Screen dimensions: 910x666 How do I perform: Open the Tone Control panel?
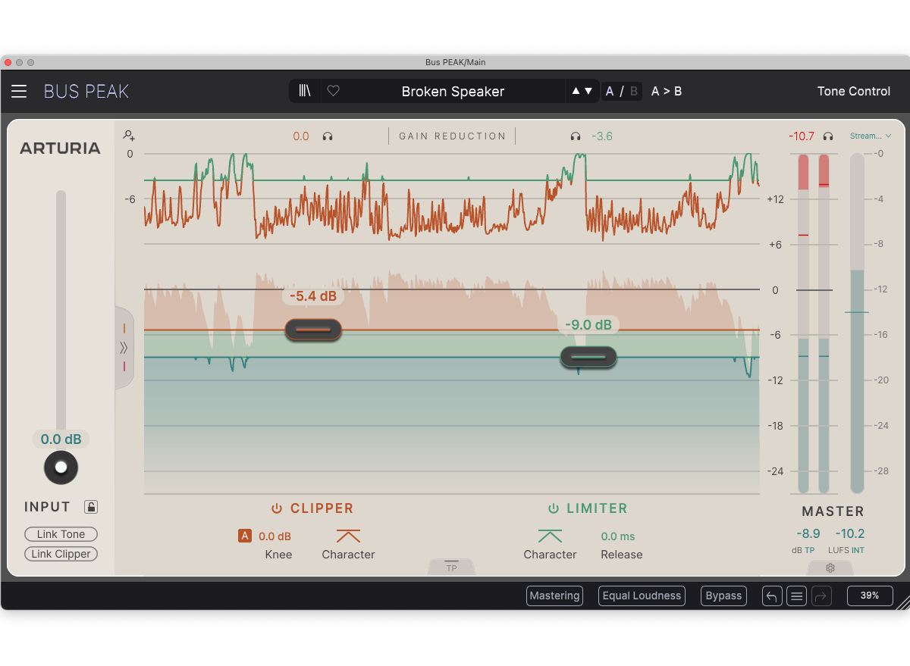tap(853, 91)
